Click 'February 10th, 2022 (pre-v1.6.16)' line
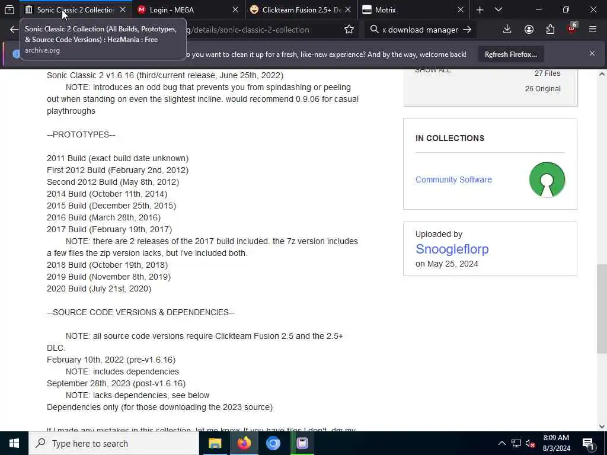The image size is (607, 455). tap(111, 360)
